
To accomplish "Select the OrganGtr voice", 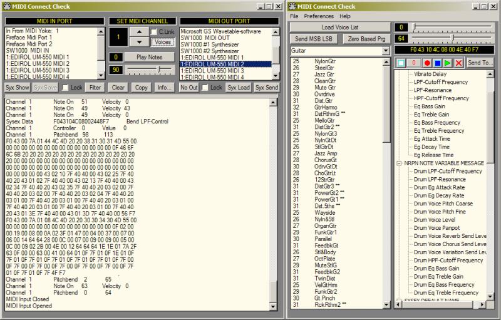I will [x=325, y=226].
